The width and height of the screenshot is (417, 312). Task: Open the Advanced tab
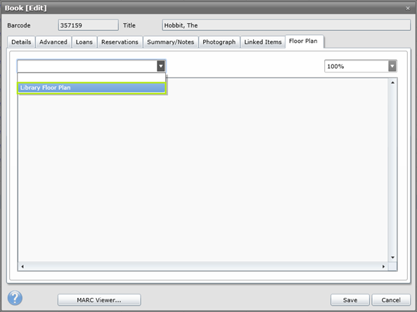(53, 42)
